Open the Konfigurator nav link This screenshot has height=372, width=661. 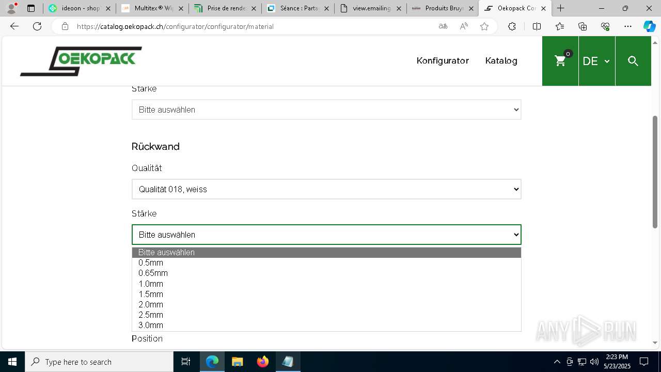tap(443, 60)
